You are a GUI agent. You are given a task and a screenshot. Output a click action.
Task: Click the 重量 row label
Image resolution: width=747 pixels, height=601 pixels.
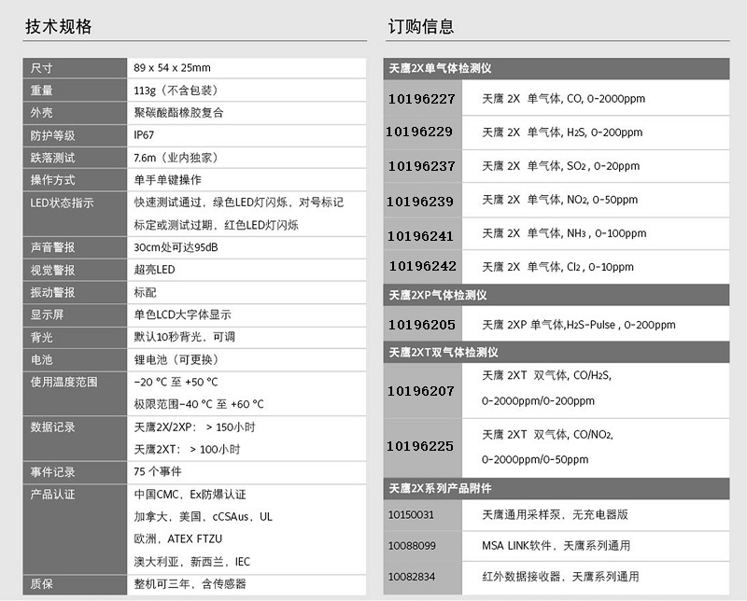[41, 91]
